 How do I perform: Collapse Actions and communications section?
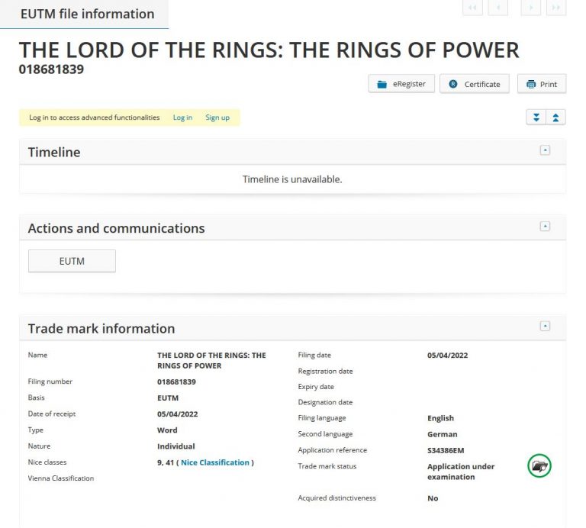click(545, 226)
